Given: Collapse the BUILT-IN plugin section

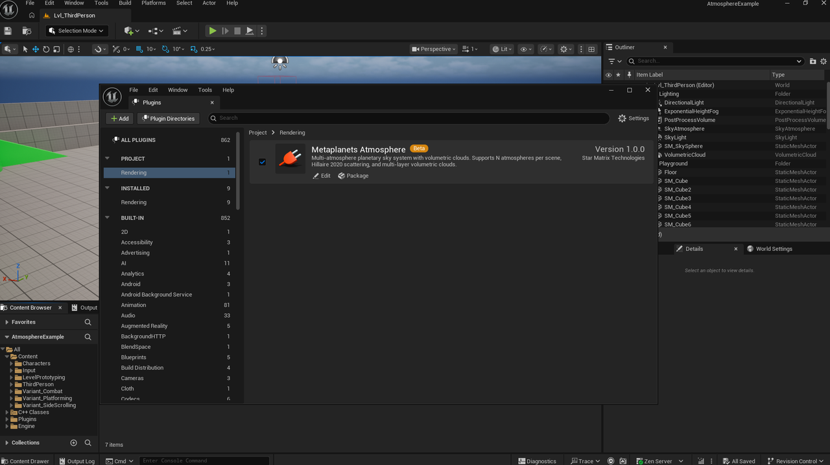Looking at the screenshot, I should pyautogui.click(x=108, y=218).
